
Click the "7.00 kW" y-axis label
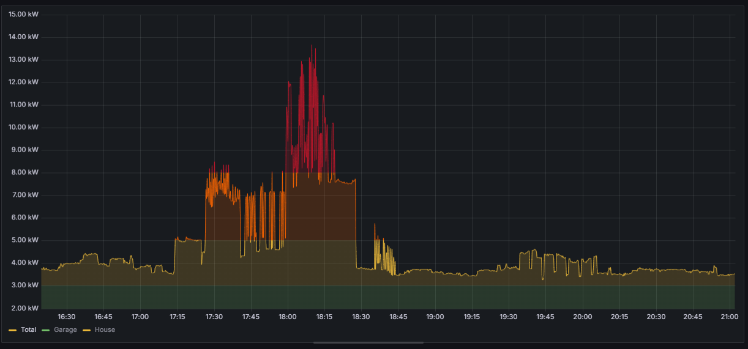(x=25, y=195)
